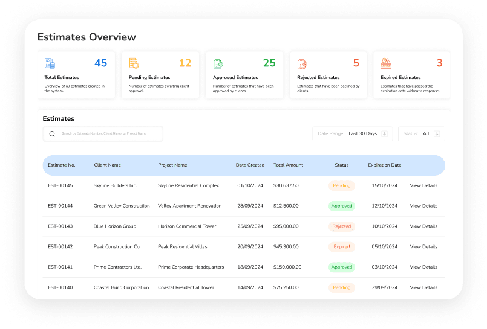View Details for estimate EST-00145
This screenshot has height=329, width=487.
coord(423,185)
